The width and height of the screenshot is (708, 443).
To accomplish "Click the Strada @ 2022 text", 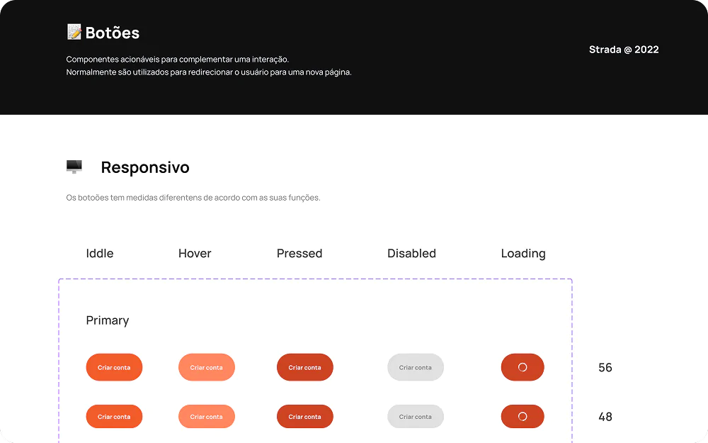I will tap(624, 50).
